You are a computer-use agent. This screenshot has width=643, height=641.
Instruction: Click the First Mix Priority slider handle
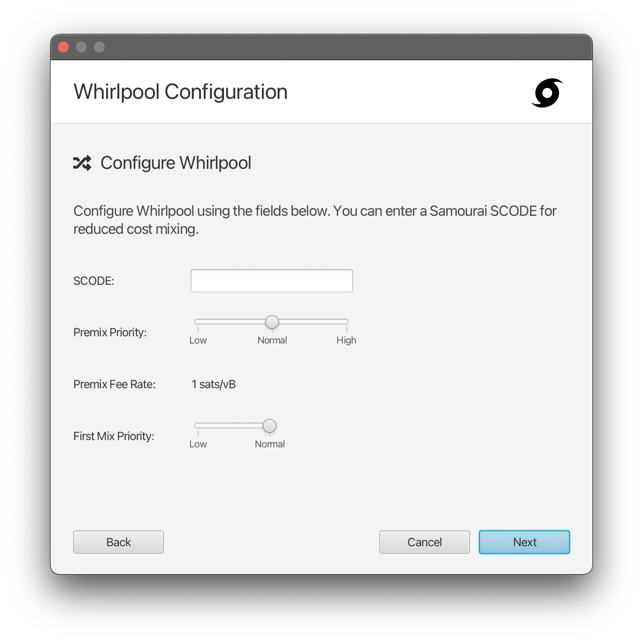tap(269, 425)
